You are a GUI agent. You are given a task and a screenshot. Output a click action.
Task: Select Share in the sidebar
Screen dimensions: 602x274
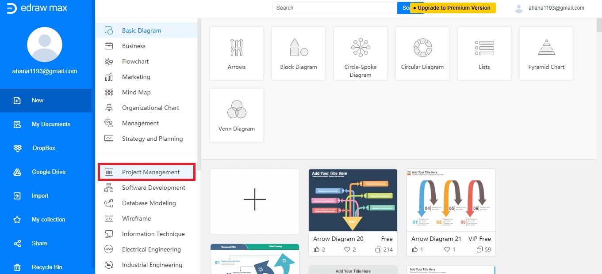pyautogui.click(x=46, y=244)
